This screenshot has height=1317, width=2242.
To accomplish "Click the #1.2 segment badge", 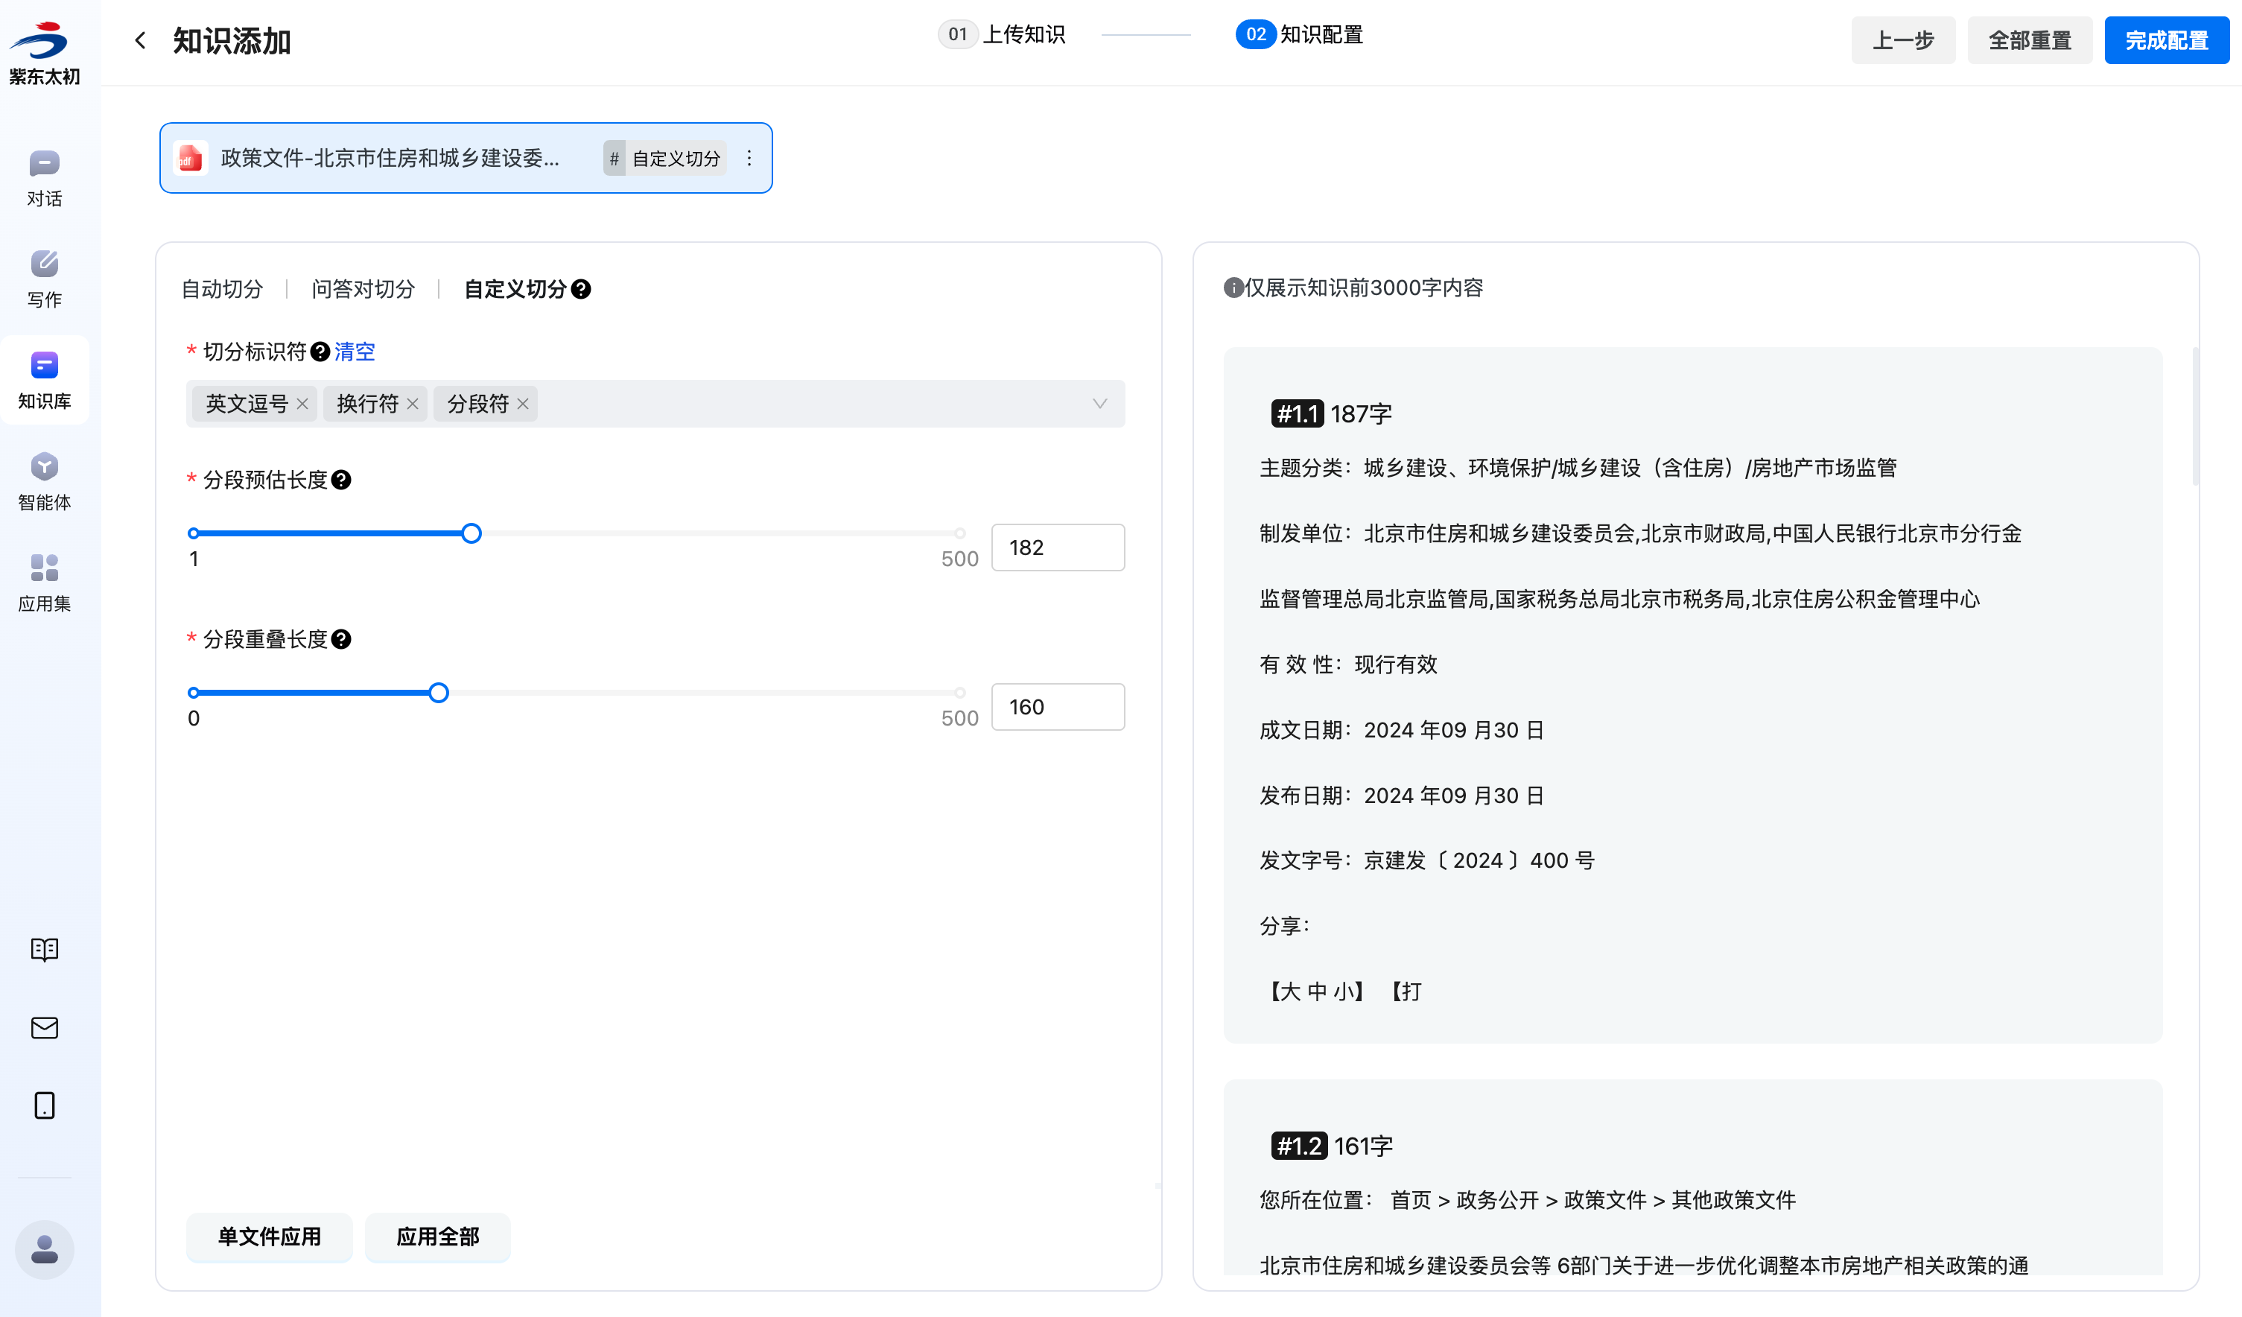I will (1299, 1146).
